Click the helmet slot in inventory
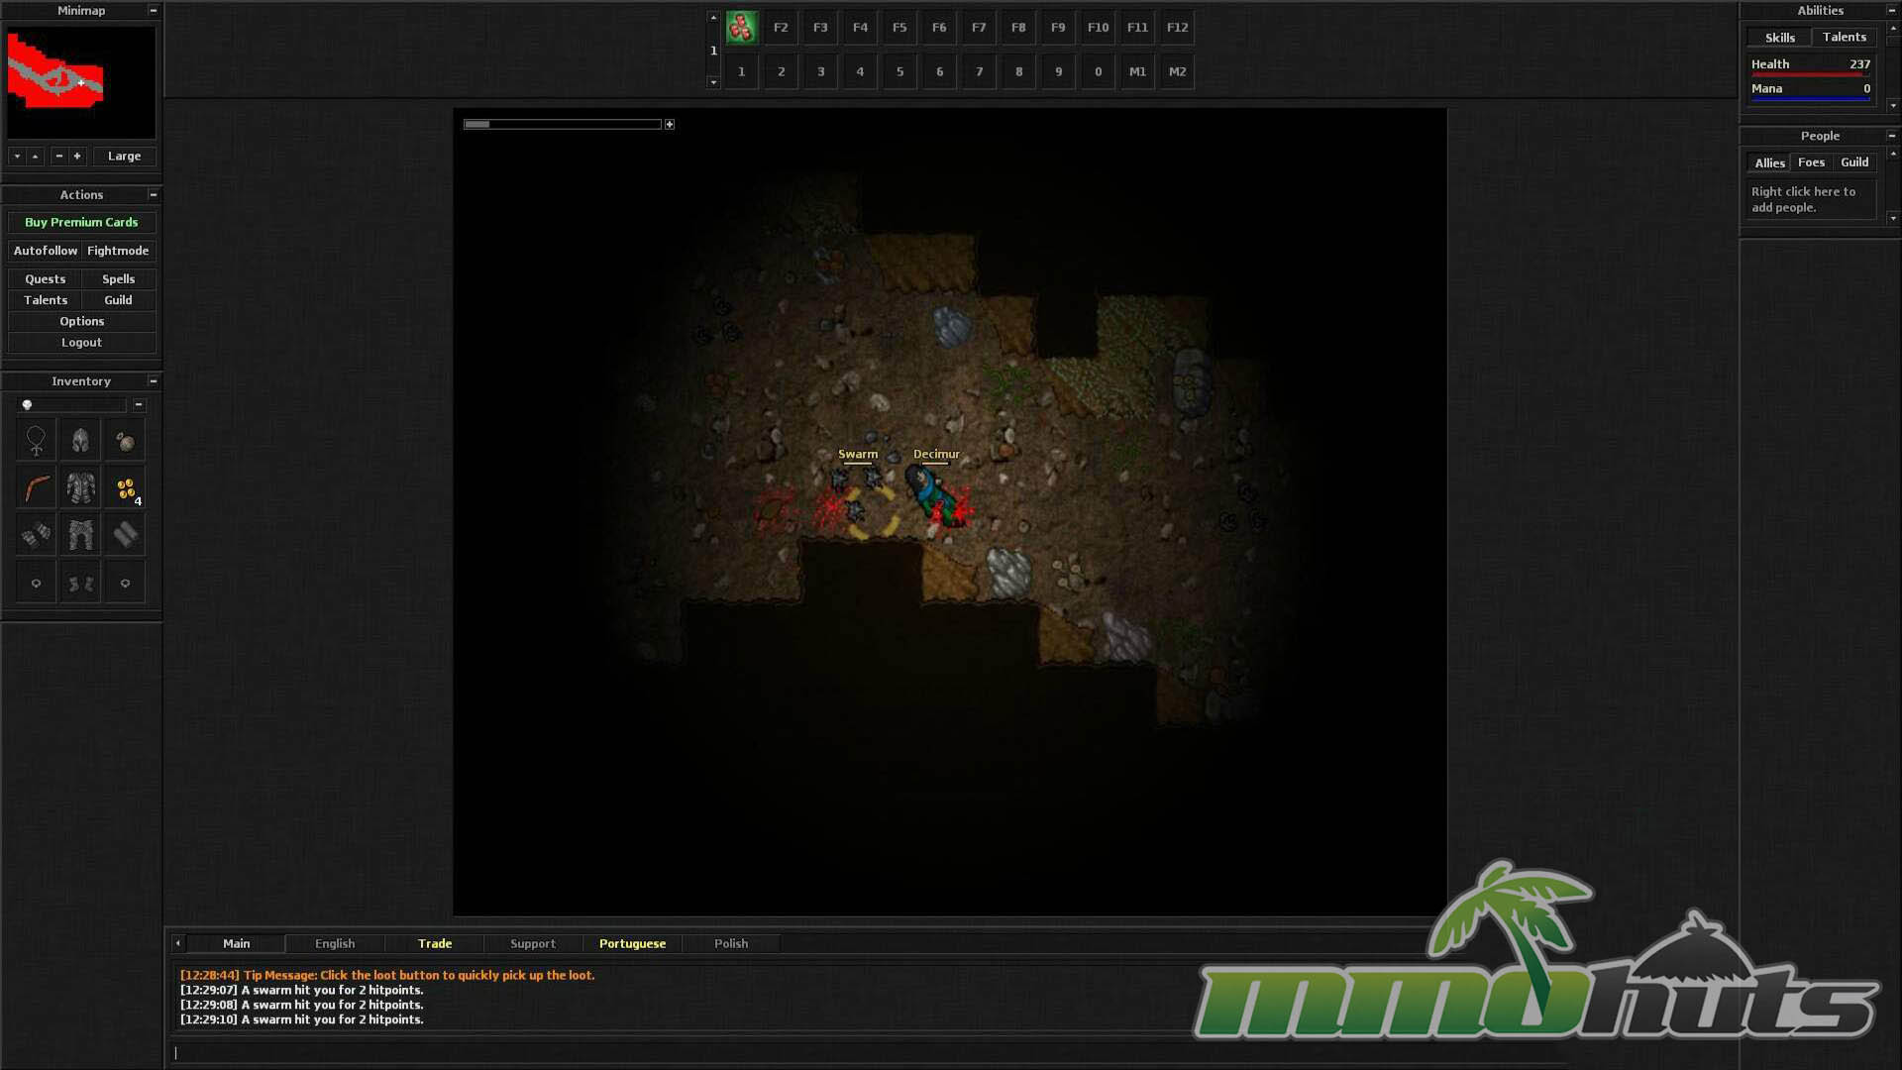Image resolution: width=1902 pixels, height=1070 pixels. (81, 440)
